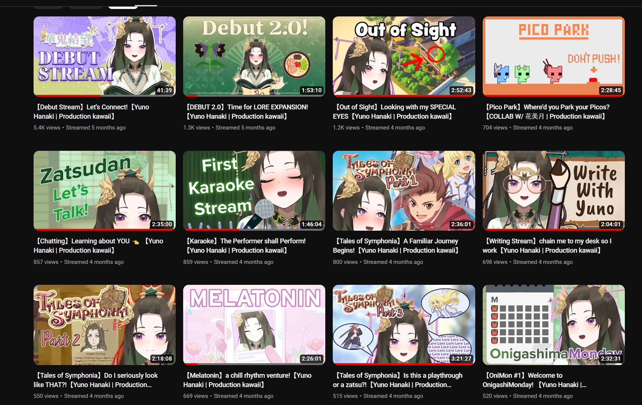The height and width of the screenshot is (405, 642).
Task: Click the 41:39 duration badge
Action: [165, 90]
